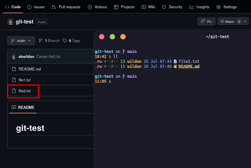The width and height of the screenshot is (251, 168).
Task: Click the orange terminal window button
Action: [123, 37]
